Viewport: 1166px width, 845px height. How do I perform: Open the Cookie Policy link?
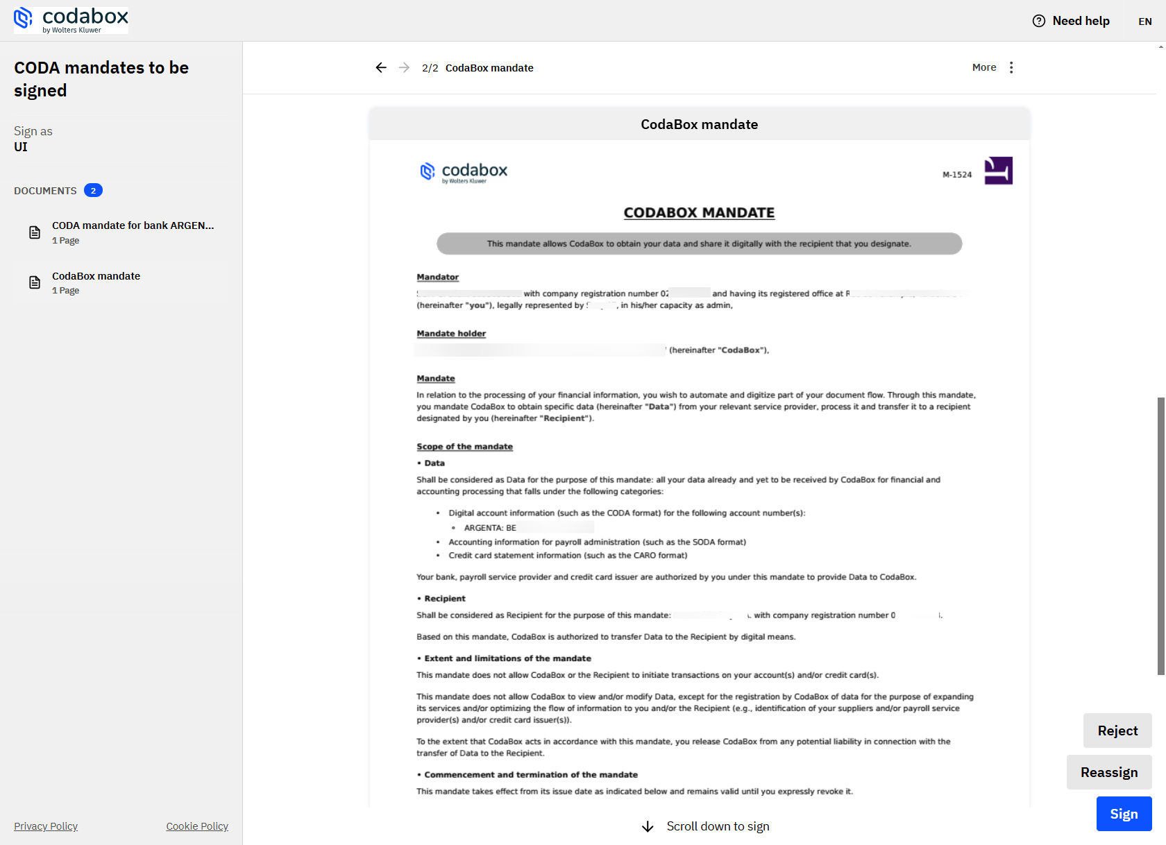[197, 826]
